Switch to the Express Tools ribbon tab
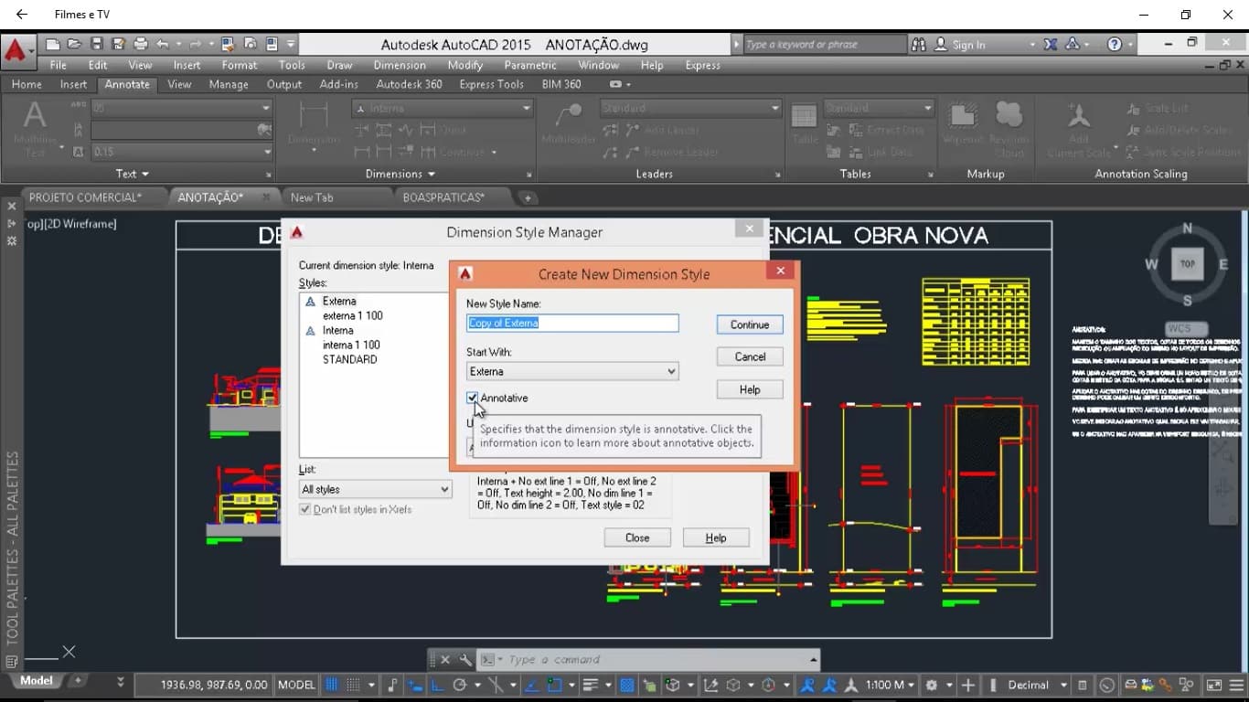Viewport: 1249px width, 702px height. pos(491,84)
